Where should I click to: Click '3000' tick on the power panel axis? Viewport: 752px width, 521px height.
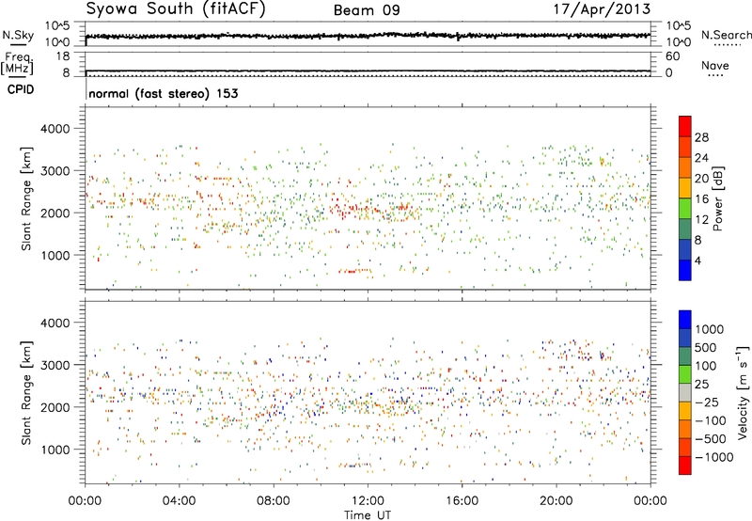coord(55,171)
